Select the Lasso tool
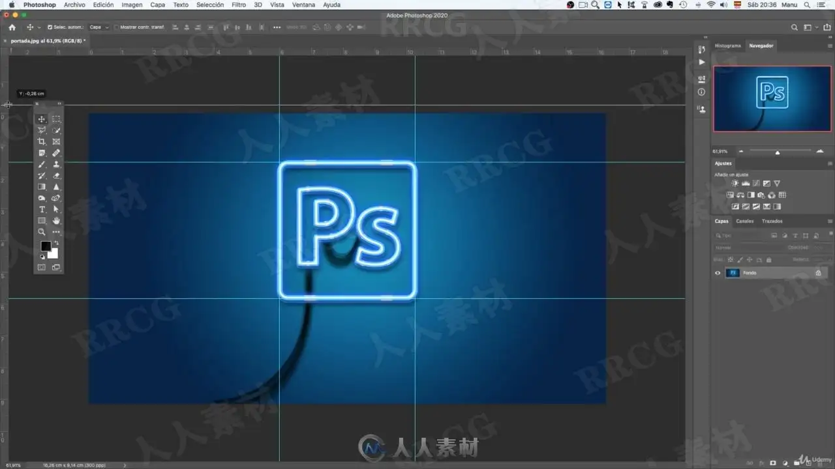Screen dimensions: 835x469 click(x=42, y=130)
